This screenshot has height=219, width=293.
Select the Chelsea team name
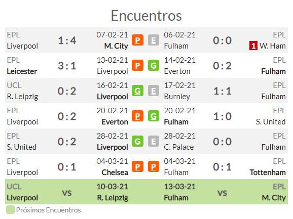click(x=115, y=172)
